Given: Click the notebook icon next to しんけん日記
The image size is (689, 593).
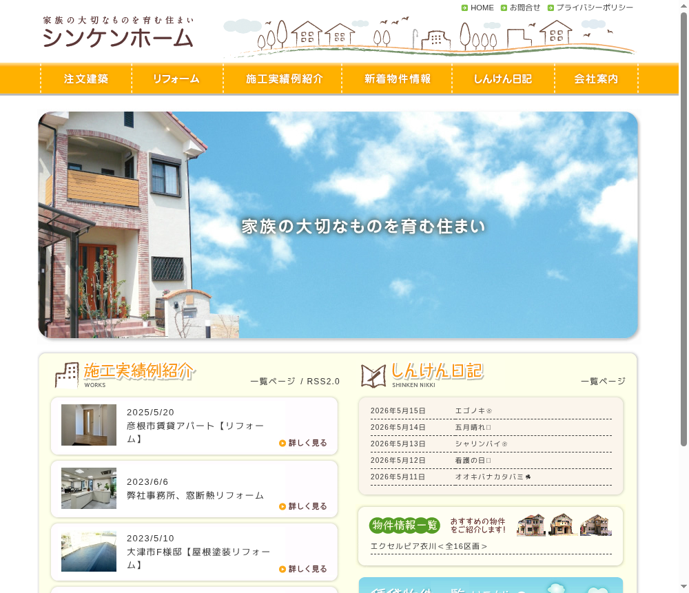Looking at the screenshot, I should pos(373,376).
